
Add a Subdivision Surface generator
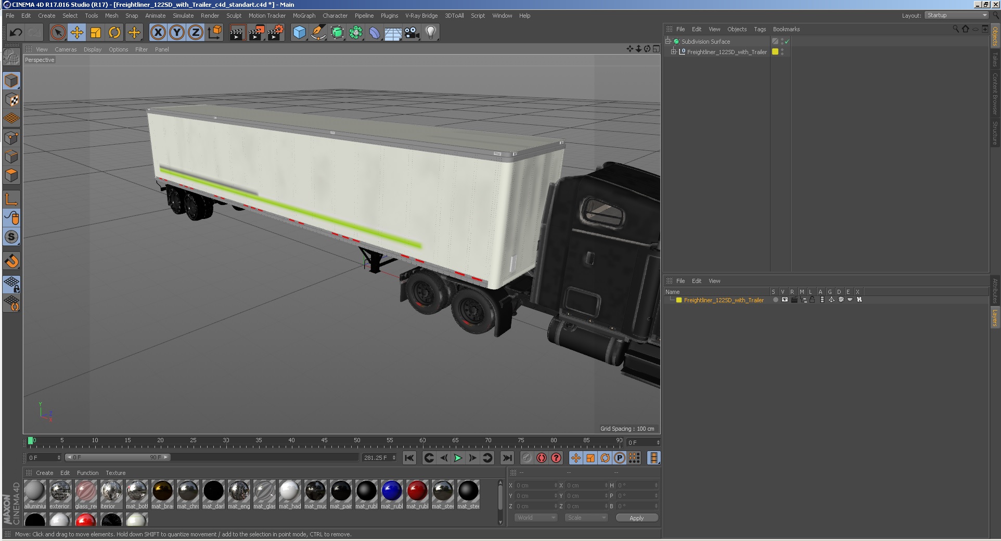[x=337, y=33]
